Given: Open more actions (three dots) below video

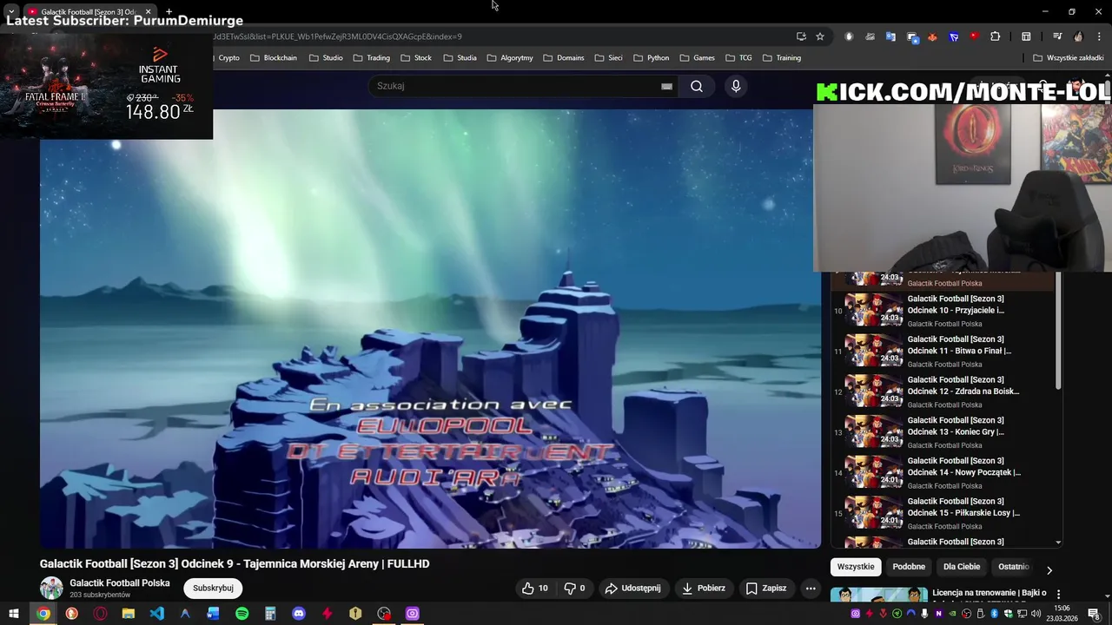Looking at the screenshot, I should (811, 588).
